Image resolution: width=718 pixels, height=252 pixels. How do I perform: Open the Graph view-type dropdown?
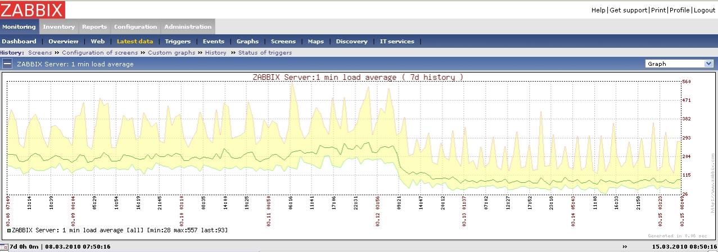(679, 64)
